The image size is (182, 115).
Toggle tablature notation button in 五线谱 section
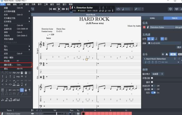click(x=152, y=39)
